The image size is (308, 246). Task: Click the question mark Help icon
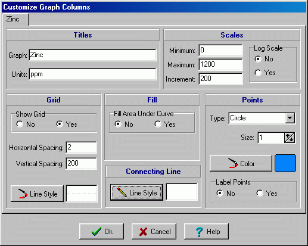tap(199, 232)
